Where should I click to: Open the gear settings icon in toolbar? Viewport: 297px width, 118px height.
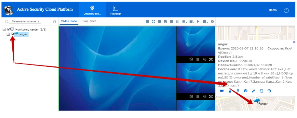212,21
